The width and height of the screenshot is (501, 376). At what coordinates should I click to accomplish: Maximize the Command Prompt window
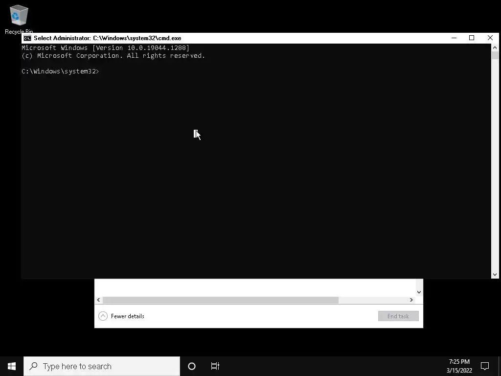coord(472,38)
